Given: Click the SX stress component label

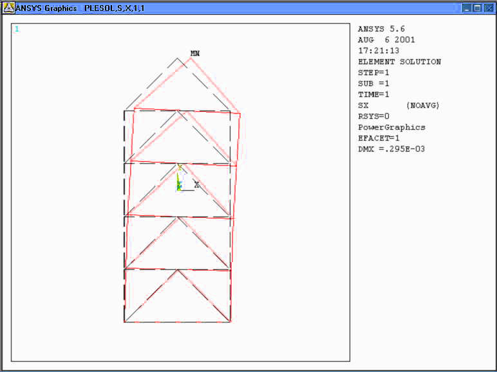Looking at the screenshot, I should coord(363,105).
